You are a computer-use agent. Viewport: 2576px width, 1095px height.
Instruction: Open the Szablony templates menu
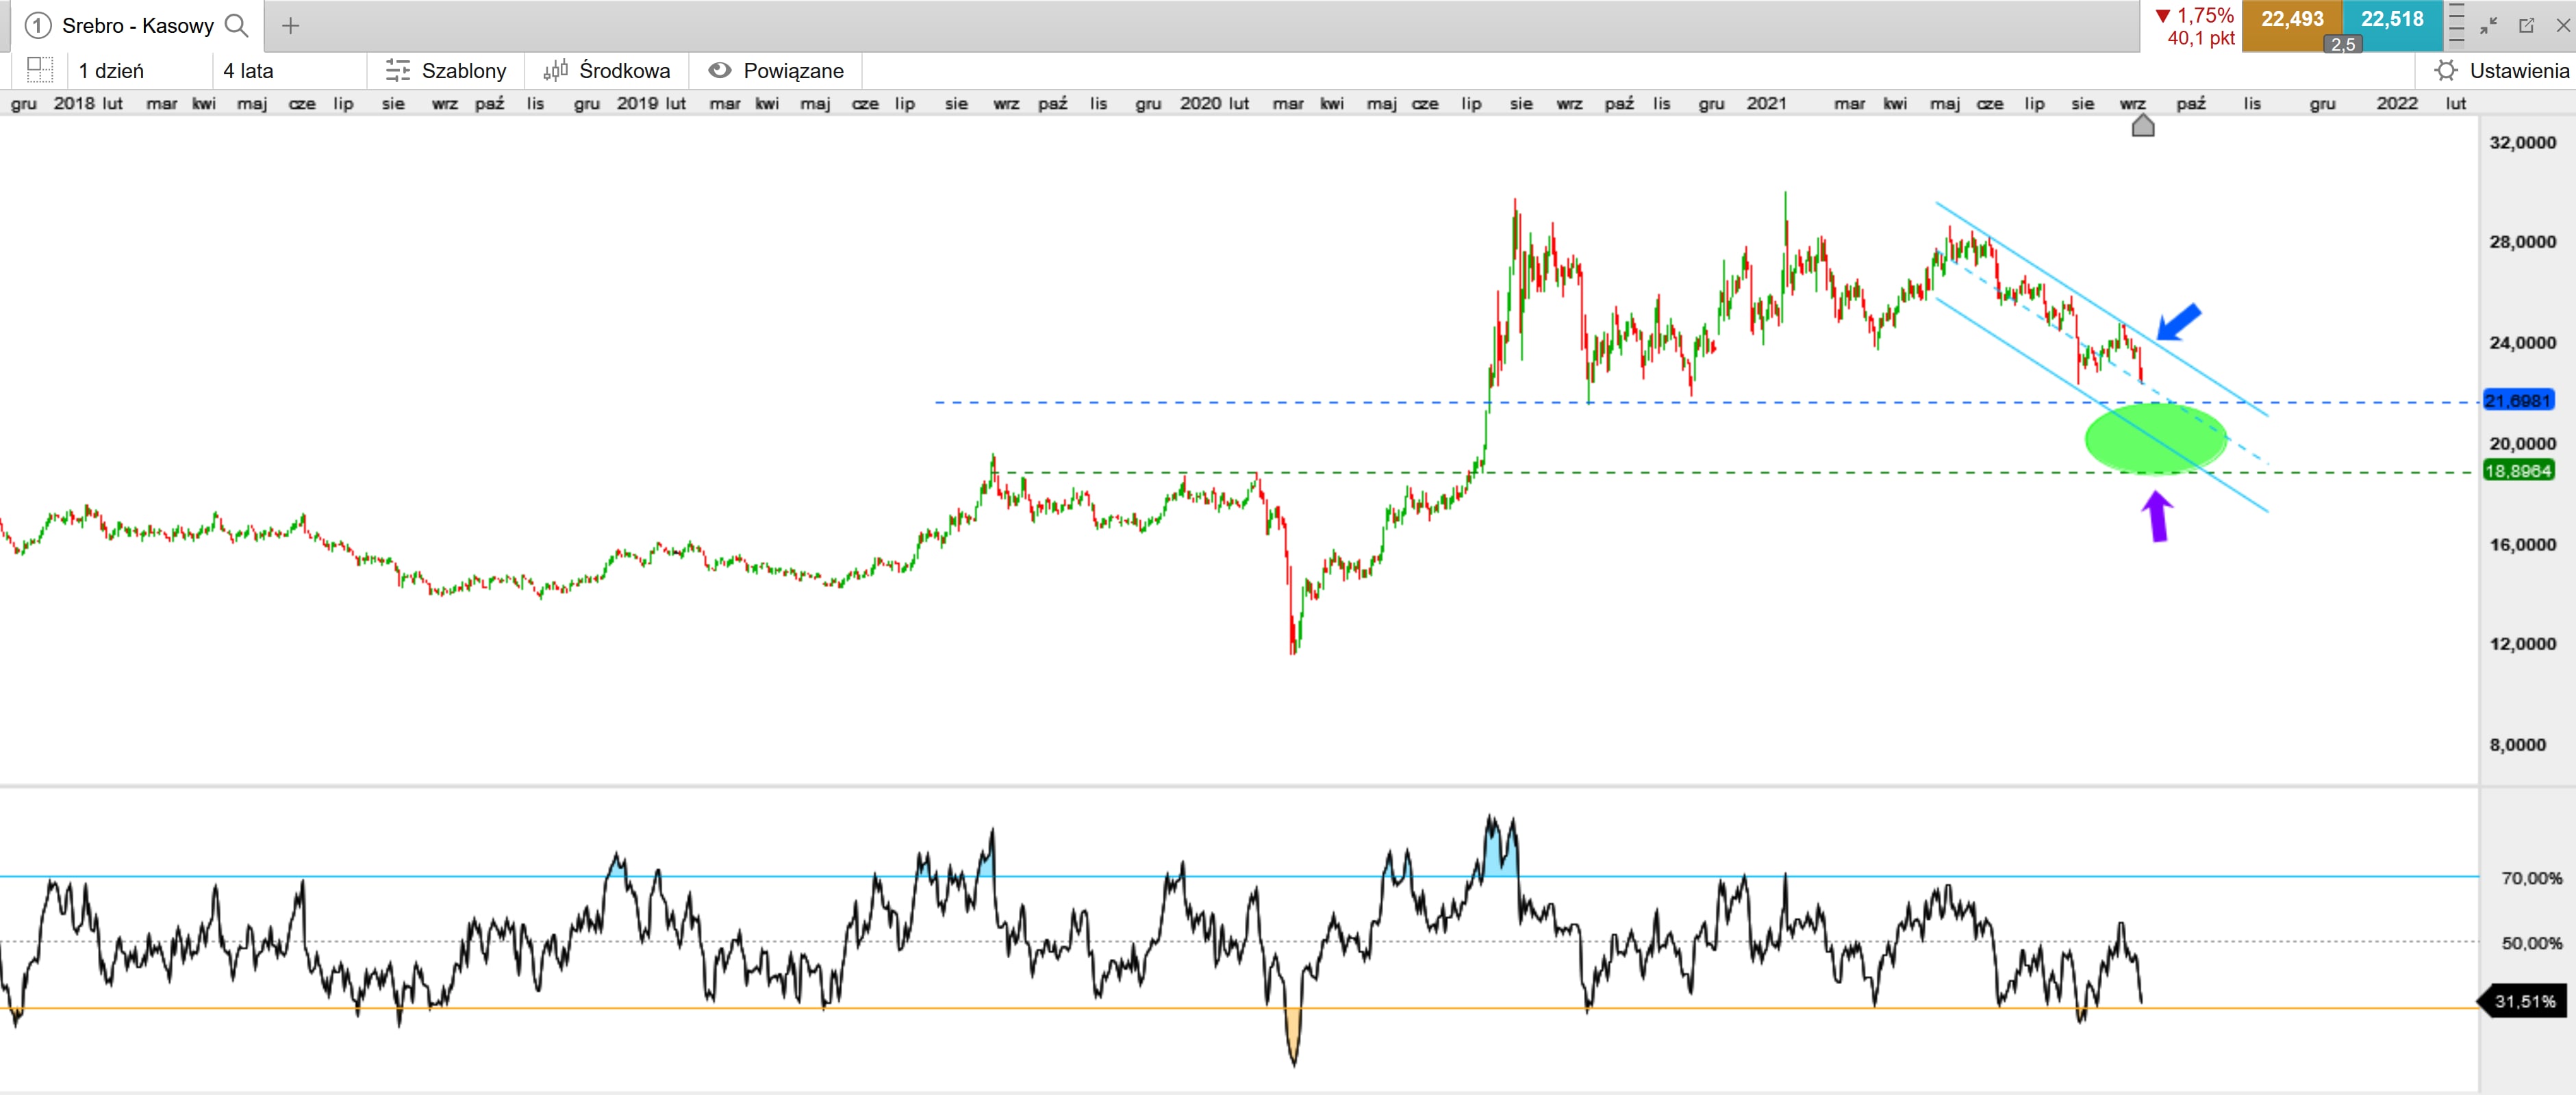coord(445,70)
